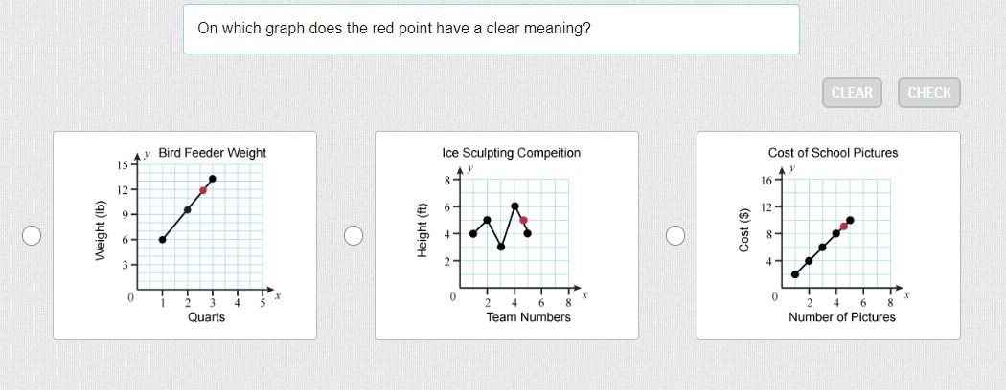Click the Ice Sculpting Competition graph card

[507, 236]
